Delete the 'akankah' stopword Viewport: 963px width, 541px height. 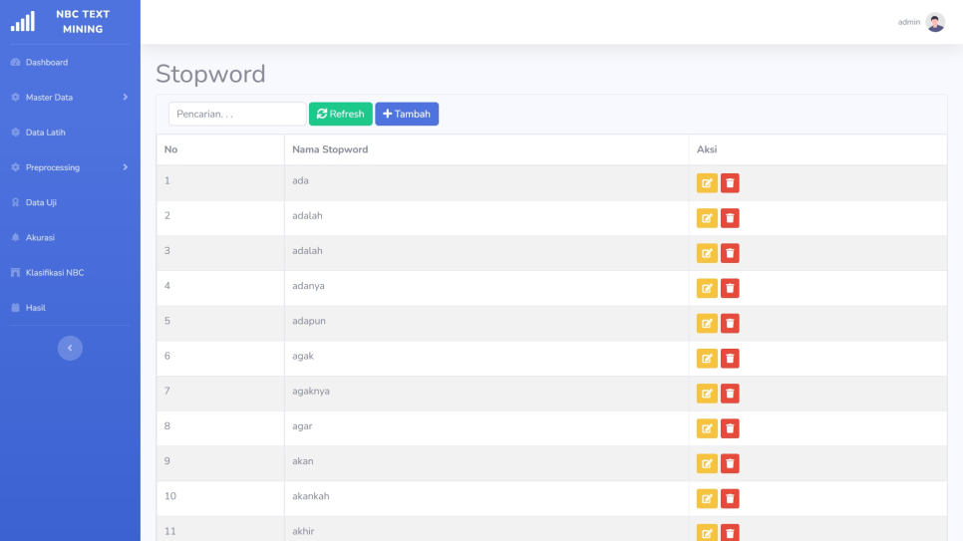[730, 498]
